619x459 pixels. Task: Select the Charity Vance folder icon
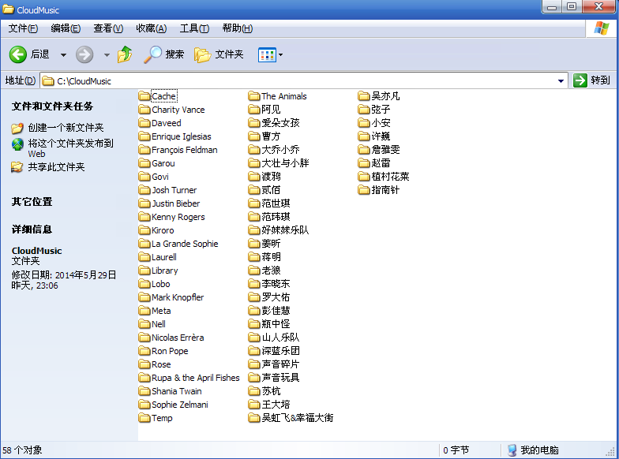[x=144, y=110]
